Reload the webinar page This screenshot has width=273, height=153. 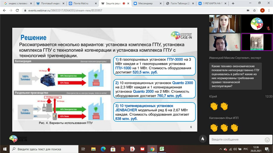click(17, 10)
